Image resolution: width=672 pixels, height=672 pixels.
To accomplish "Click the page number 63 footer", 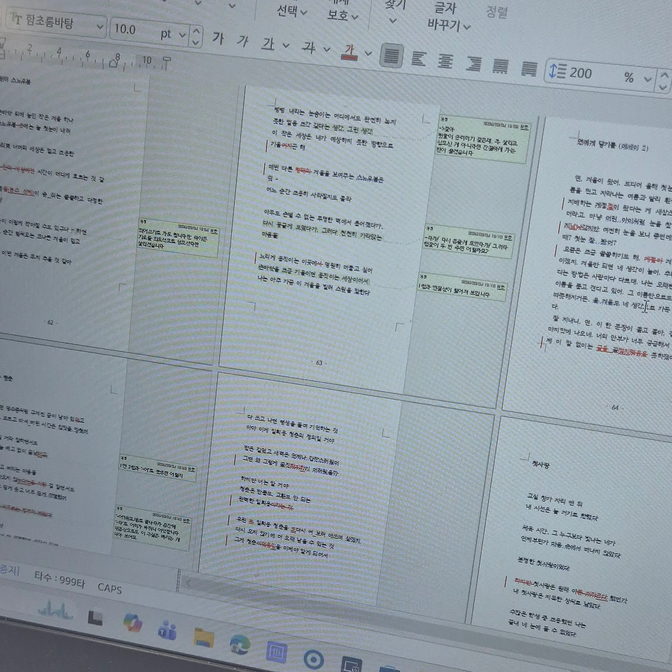I will 319,363.
